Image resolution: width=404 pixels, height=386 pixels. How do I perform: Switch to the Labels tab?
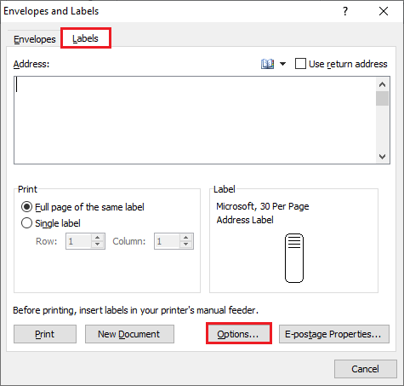coord(85,38)
